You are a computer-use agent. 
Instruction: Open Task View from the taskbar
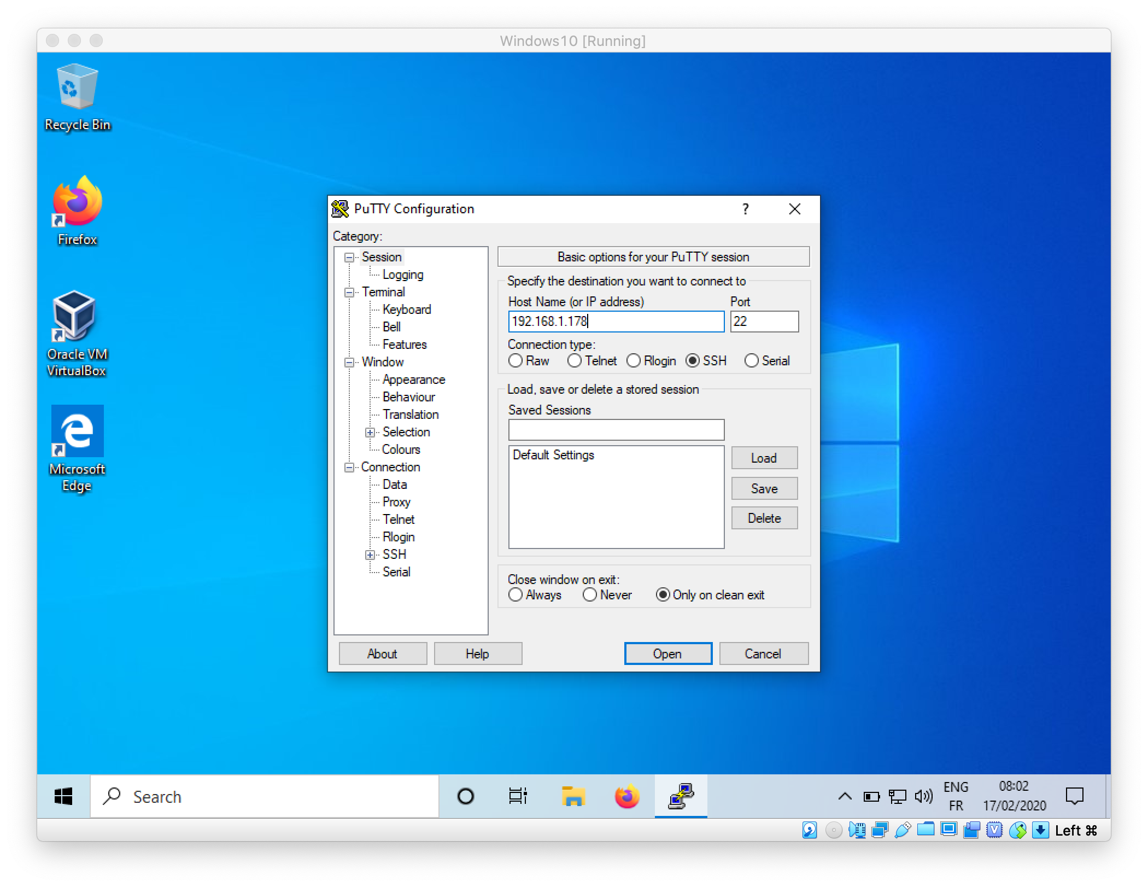pyautogui.click(x=518, y=796)
